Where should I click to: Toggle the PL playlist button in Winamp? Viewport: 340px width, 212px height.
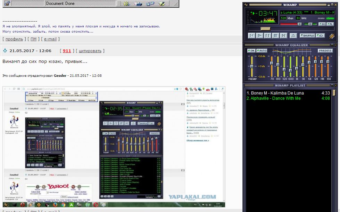click(x=330, y=24)
